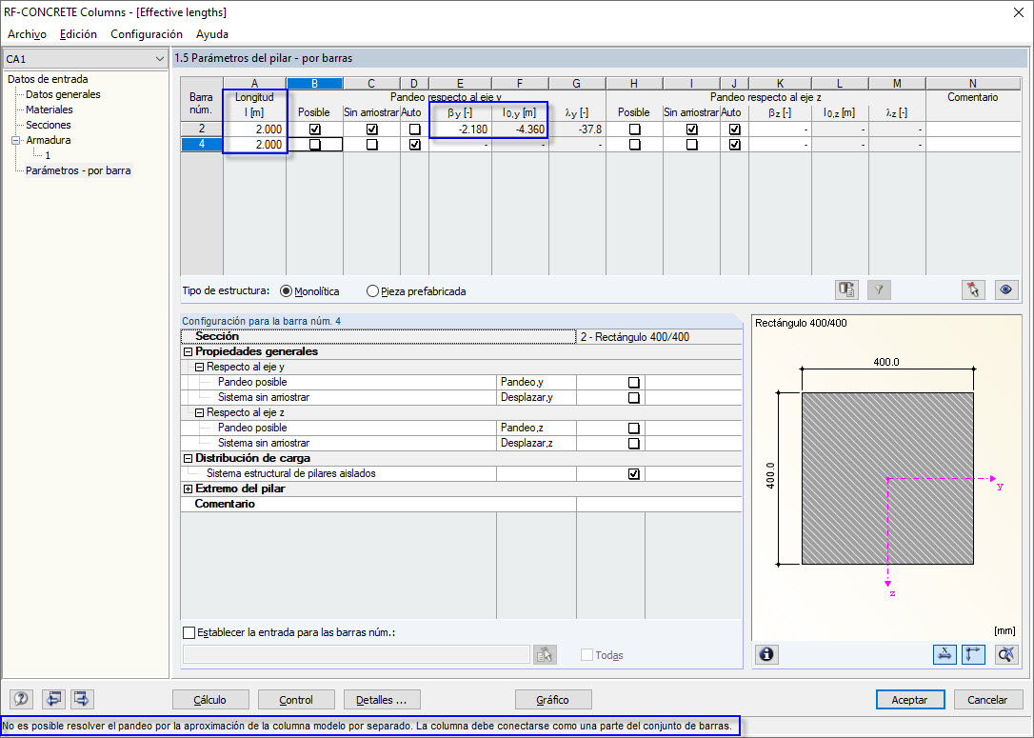This screenshot has height=738, width=1034.
Task: Collapse Respecto al eje y group
Action: tap(199, 367)
